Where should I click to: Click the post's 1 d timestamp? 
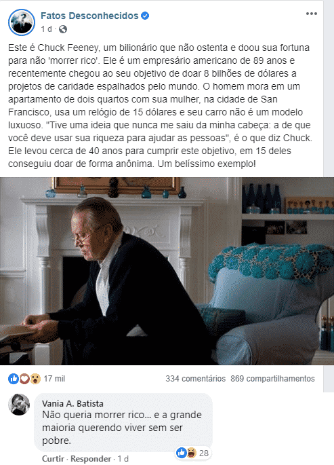tap(47, 29)
